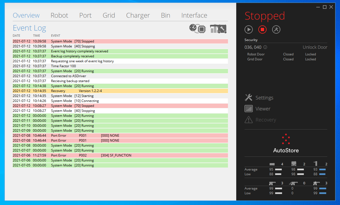The height and width of the screenshot is (205, 340).
Task: Select the Interface tab
Action: click(x=194, y=15)
